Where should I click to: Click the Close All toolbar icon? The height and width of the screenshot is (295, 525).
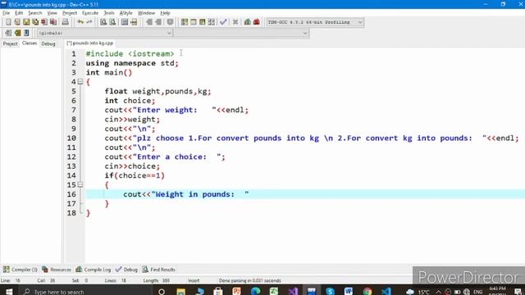coord(53,22)
